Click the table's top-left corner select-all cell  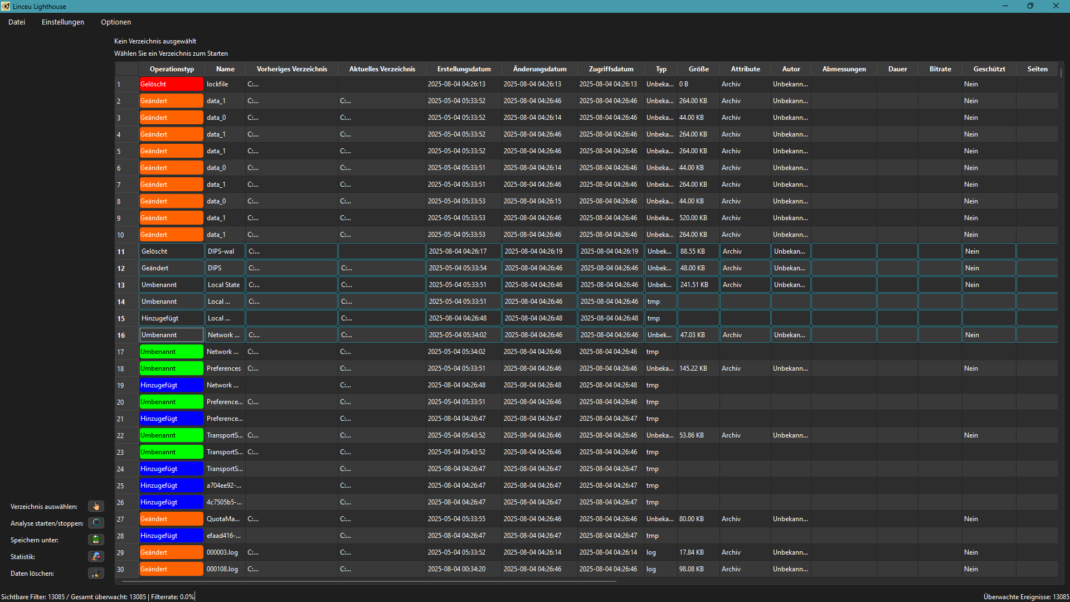(127, 69)
